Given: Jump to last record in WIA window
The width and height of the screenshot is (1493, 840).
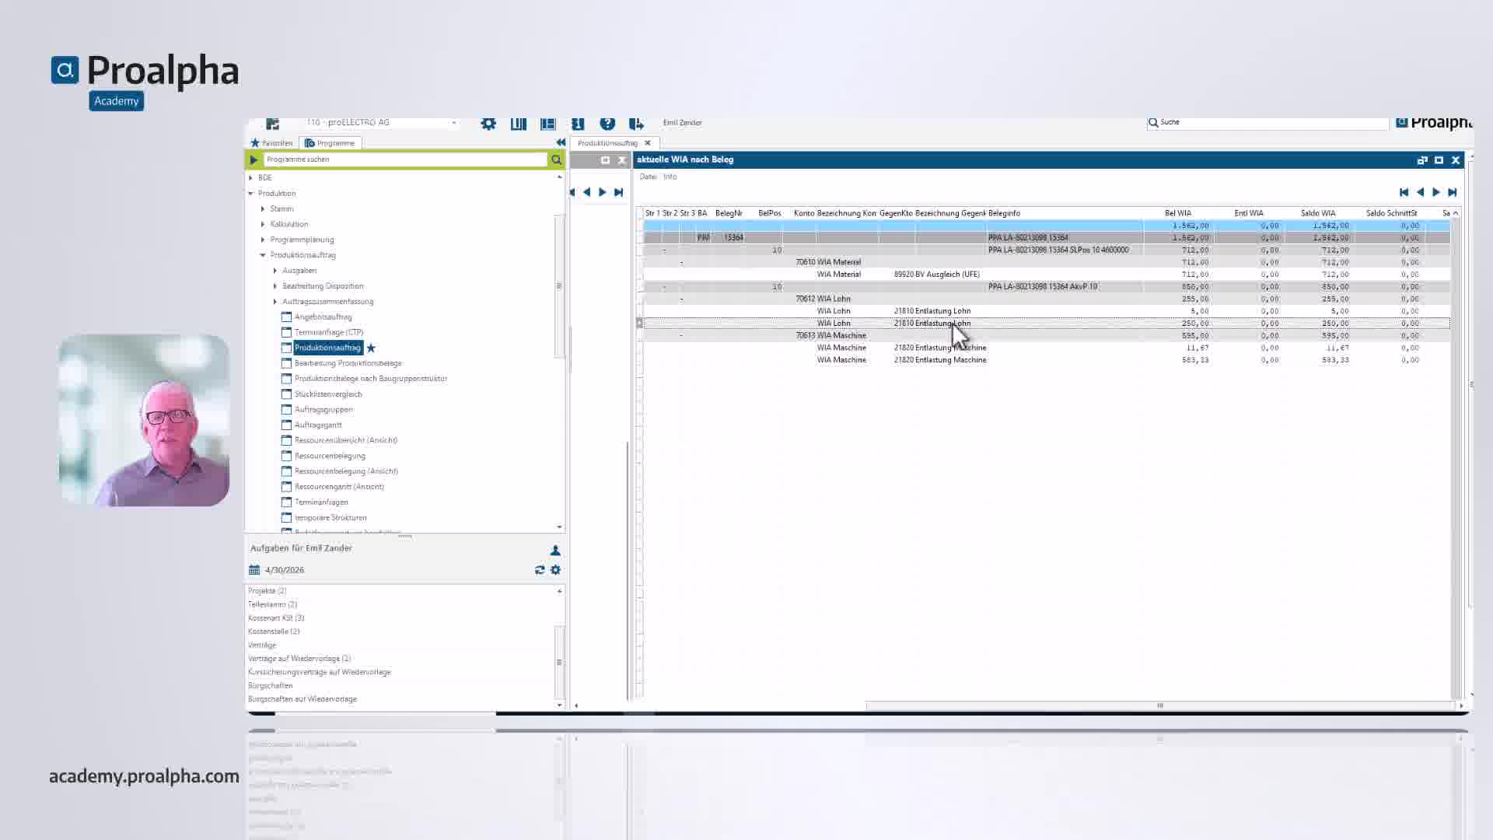Looking at the screenshot, I should pos(1452,192).
